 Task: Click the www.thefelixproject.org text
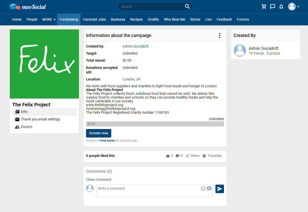(105, 105)
